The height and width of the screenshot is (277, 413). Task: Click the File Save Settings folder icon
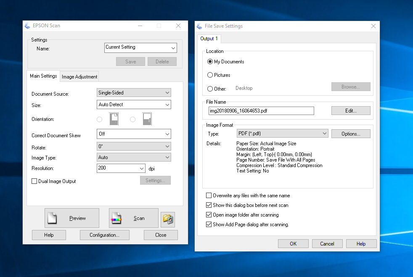(x=168, y=219)
